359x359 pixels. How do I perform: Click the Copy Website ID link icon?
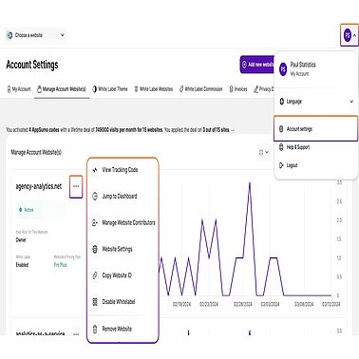point(95,275)
